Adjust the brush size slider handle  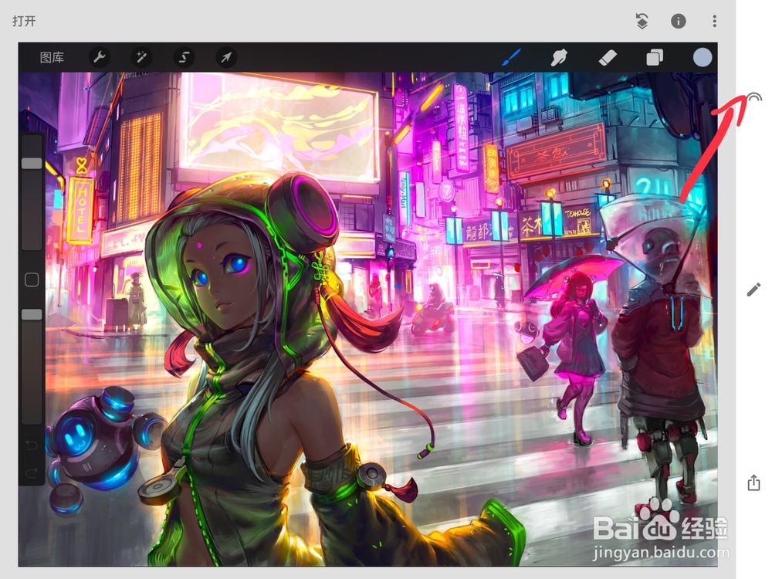(32, 164)
